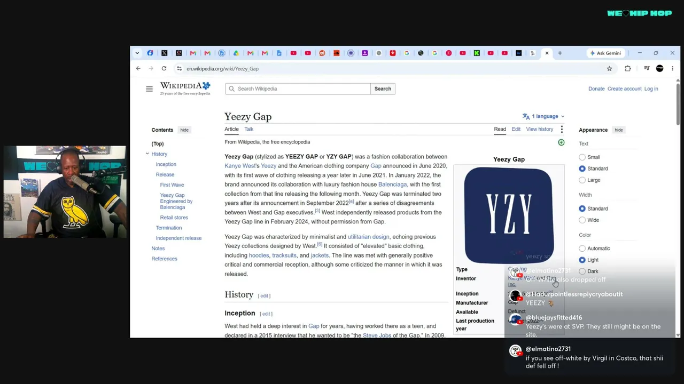684x384 pixels.
Task: Select Dark color mode
Action: (x=582, y=271)
